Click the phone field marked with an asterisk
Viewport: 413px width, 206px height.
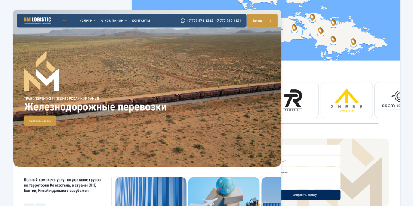(x=311, y=161)
